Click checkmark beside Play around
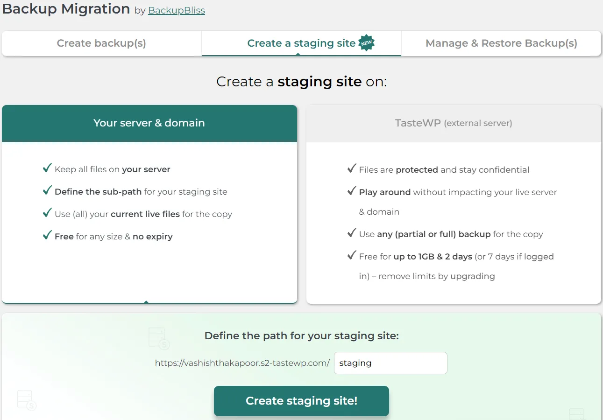The image size is (603, 420). (x=352, y=191)
